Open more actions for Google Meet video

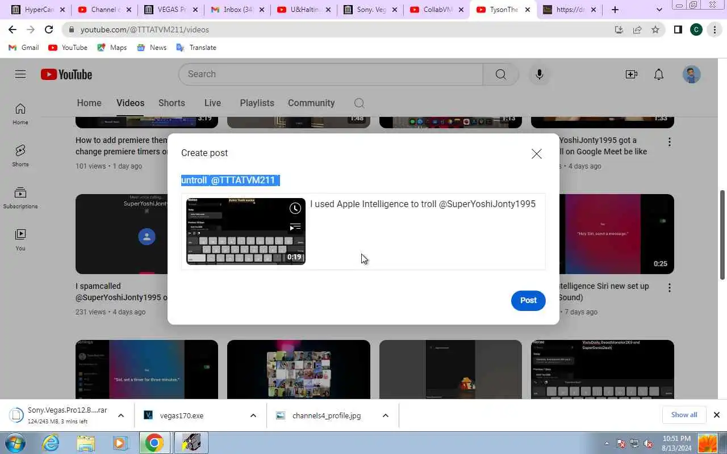(670, 142)
